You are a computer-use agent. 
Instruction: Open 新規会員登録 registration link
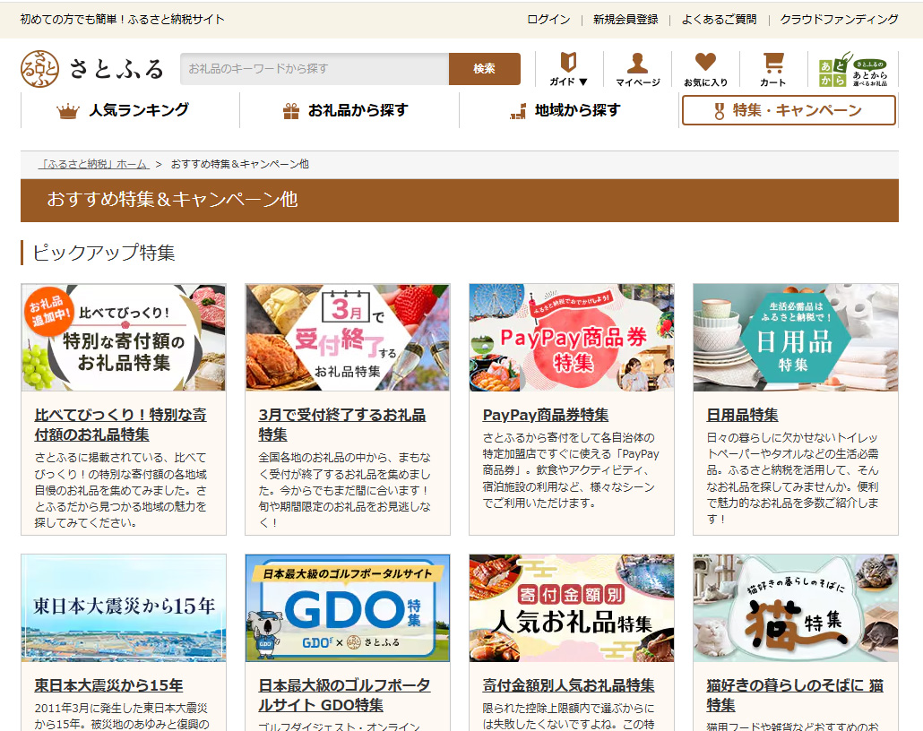click(x=625, y=19)
